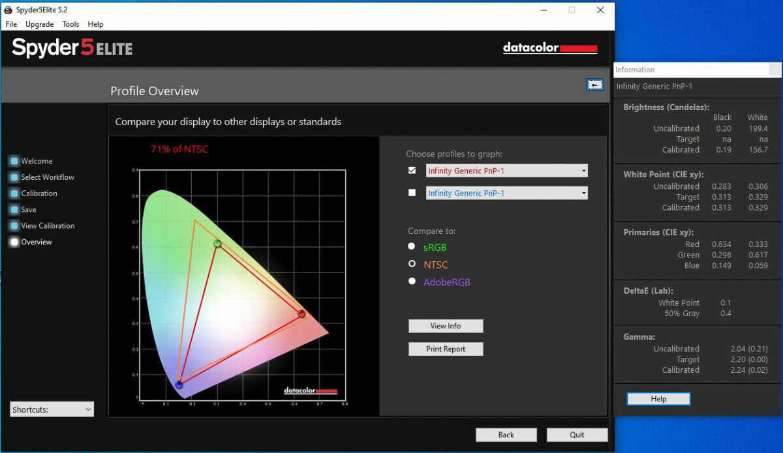
Task: Expand the Shortcuts dropdown
Action: (x=52, y=409)
